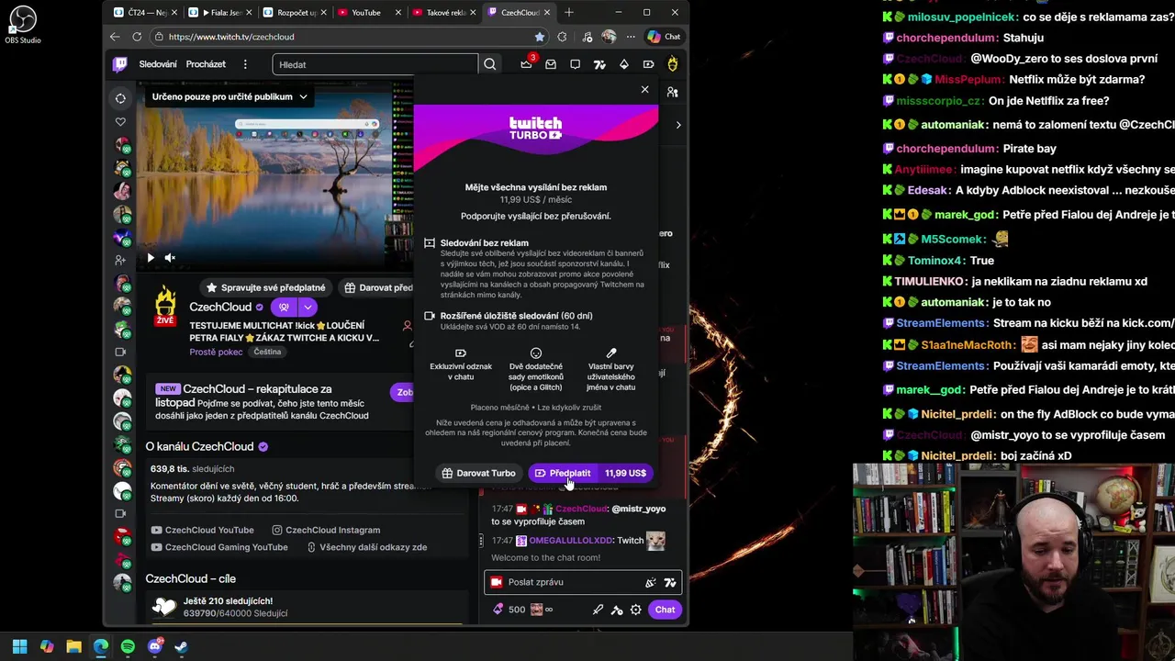
Task: Click the heart followed channels sidebar icon
Action: coord(120,121)
